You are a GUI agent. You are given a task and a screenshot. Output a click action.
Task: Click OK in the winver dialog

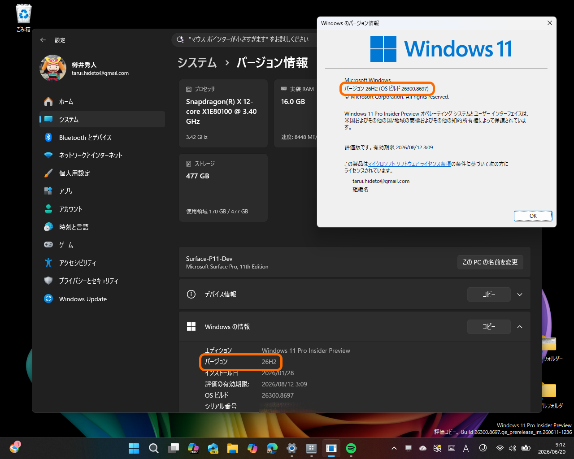(x=533, y=216)
